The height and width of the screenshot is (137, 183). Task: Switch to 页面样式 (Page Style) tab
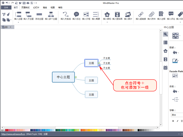tap(25, 8)
